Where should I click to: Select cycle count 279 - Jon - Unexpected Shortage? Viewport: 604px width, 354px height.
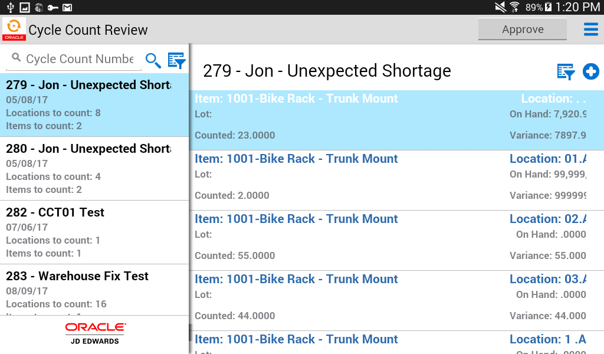coord(94,105)
